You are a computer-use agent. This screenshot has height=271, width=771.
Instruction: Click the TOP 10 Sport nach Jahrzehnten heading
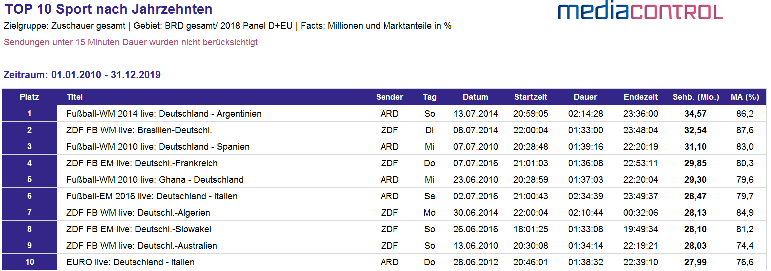[x=109, y=9]
